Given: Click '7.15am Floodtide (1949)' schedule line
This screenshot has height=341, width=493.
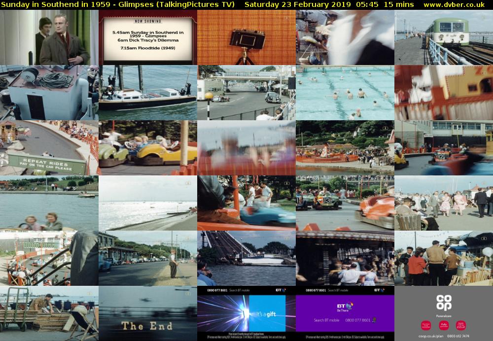Looking at the screenshot, I should (148, 48).
